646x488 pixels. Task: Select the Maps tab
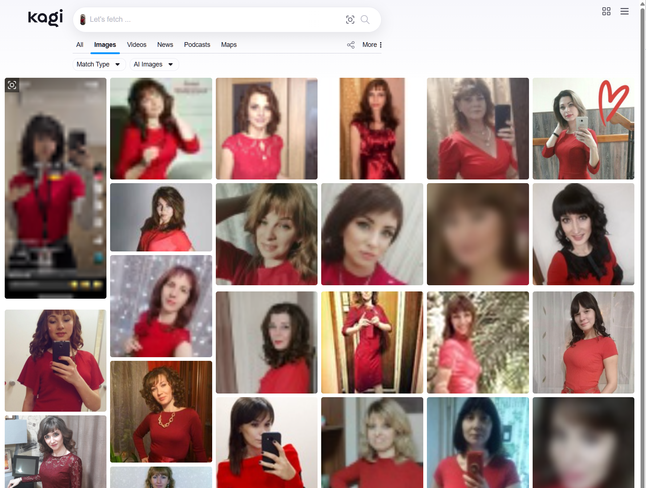229,45
